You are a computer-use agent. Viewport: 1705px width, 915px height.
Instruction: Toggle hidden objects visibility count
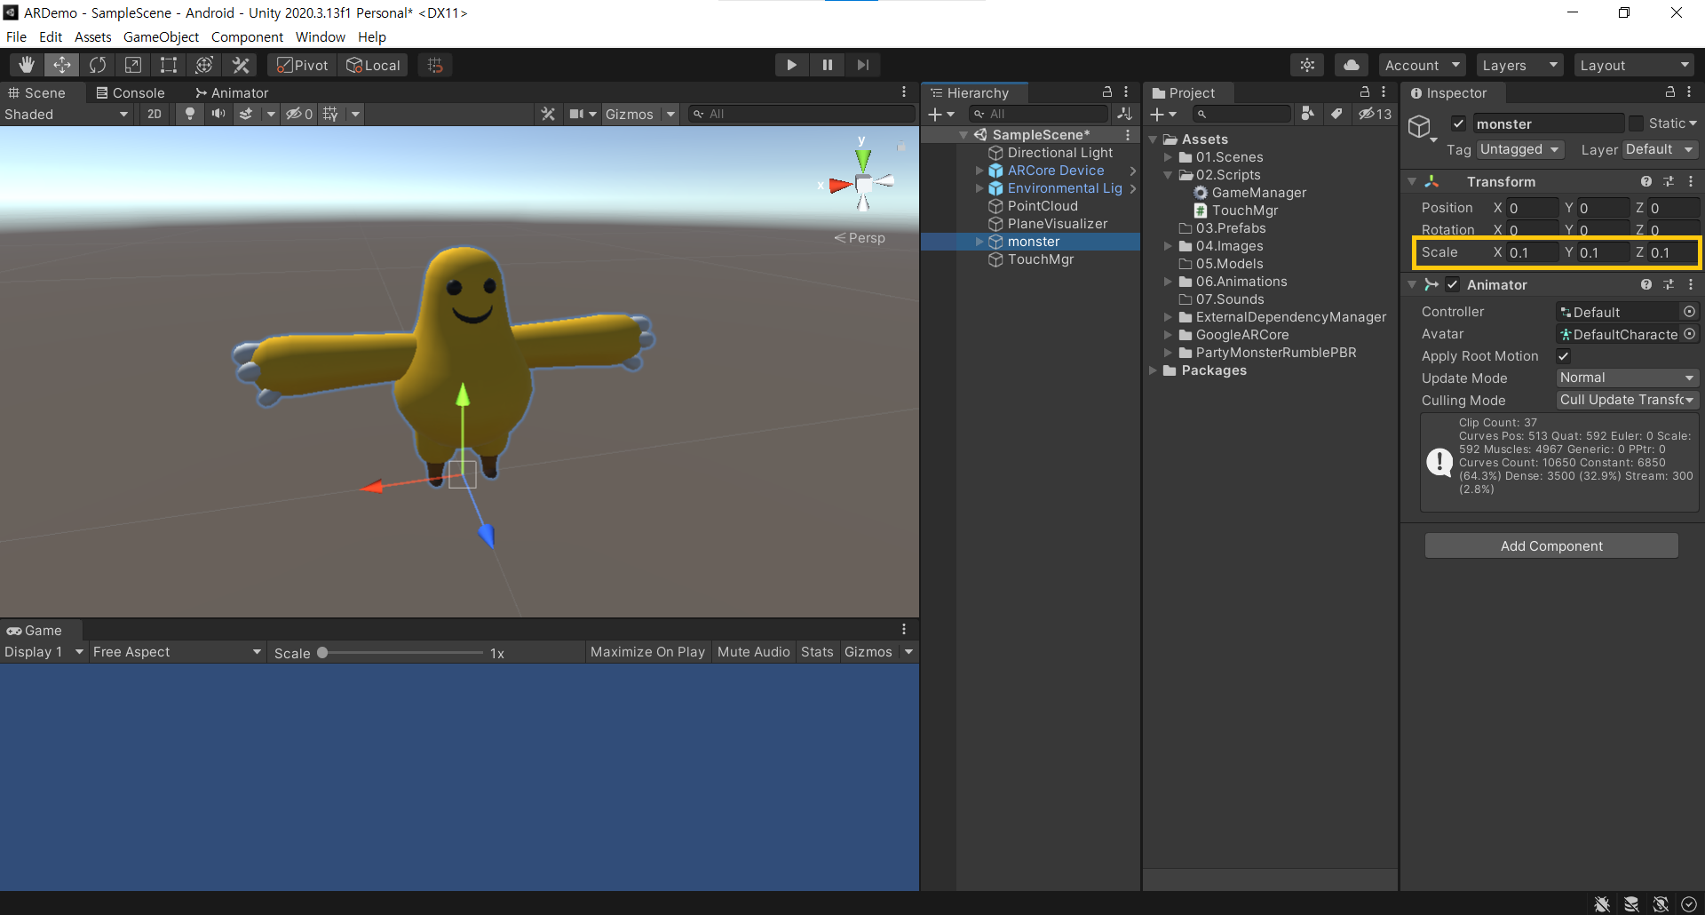[299, 114]
